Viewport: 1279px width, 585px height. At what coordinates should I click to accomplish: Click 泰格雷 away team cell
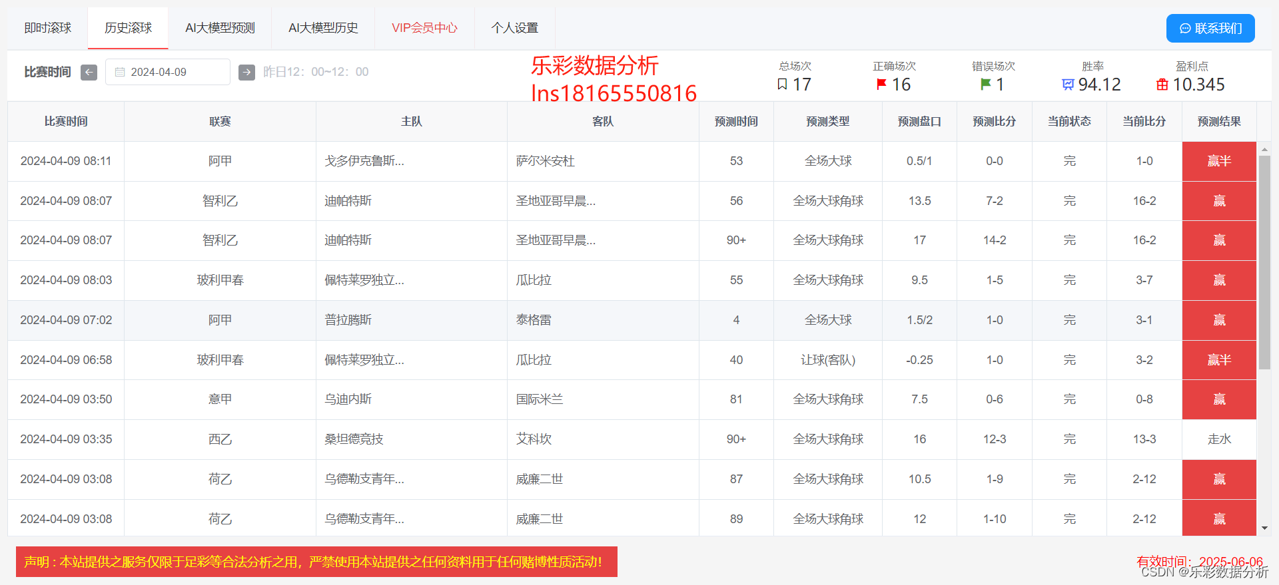pos(603,320)
